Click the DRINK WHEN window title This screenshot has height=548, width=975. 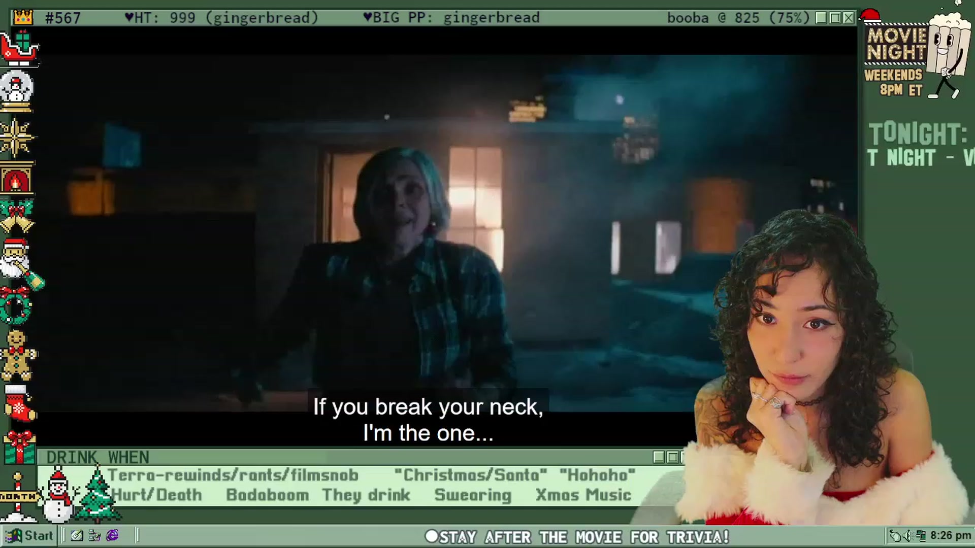97,457
